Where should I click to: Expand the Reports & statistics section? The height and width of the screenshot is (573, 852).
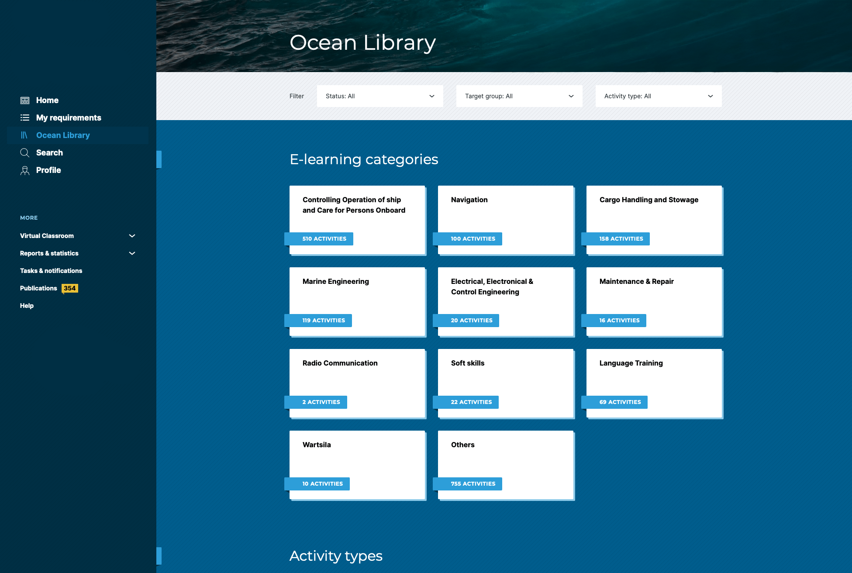77,253
